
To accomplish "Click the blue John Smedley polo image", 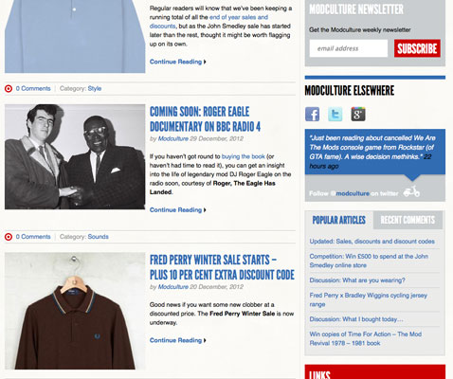I will tap(75, 36).
